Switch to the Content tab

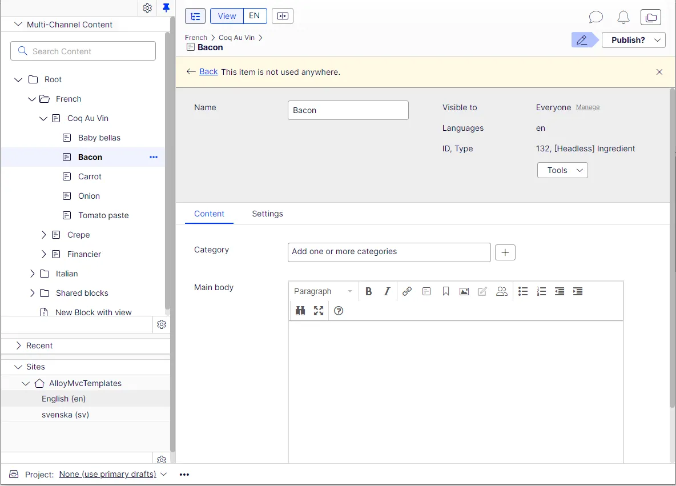209,214
